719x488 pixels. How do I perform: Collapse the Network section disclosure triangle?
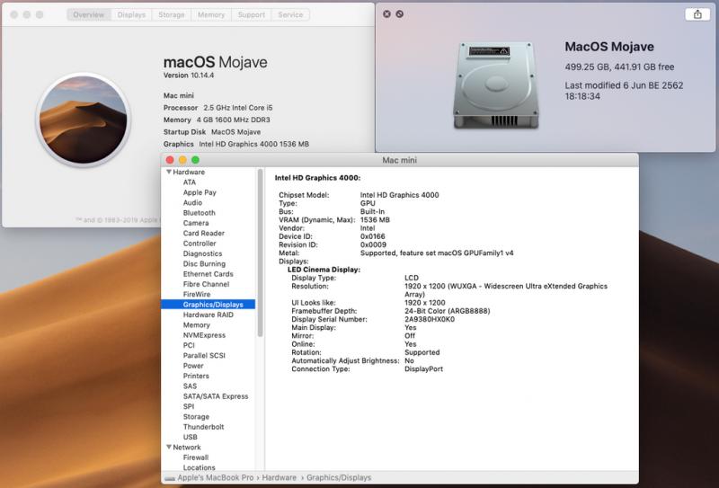168,447
